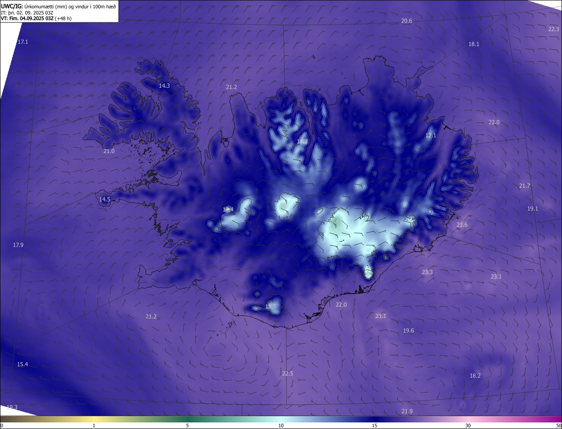Click the colorbar tick label 5
The width and height of the screenshot is (562, 429).
187,425
